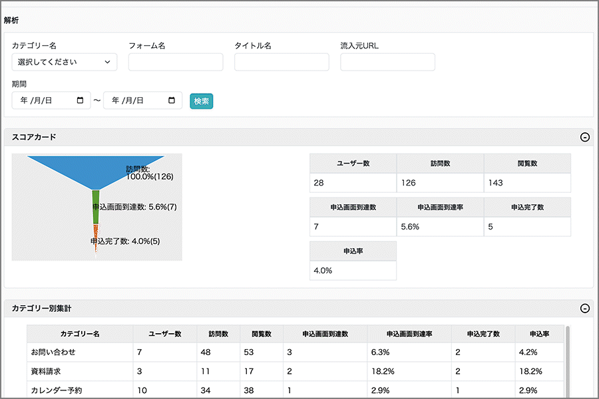Focus the 流入元URL text field
The width and height of the screenshot is (599, 399).
pyautogui.click(x=387, y=62)
